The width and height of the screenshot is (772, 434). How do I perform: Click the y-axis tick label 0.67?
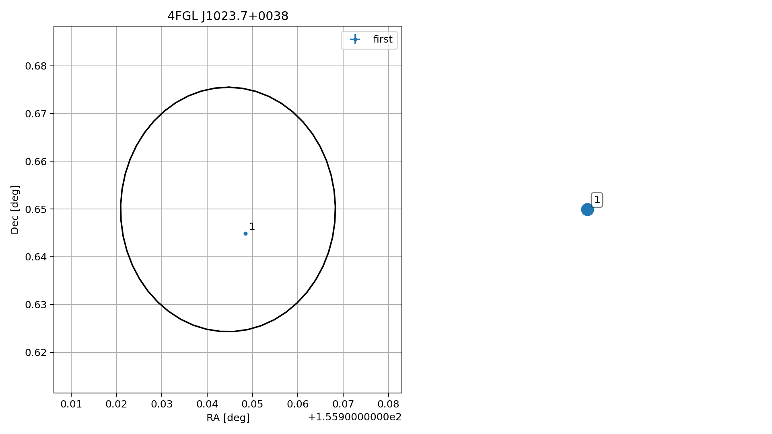(36, 114)
